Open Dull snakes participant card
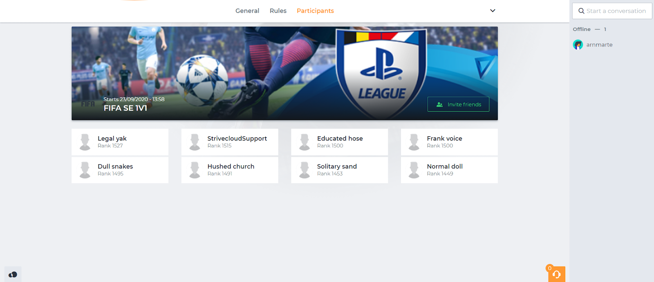Viewport: 654px width, 282px height. 120,170
